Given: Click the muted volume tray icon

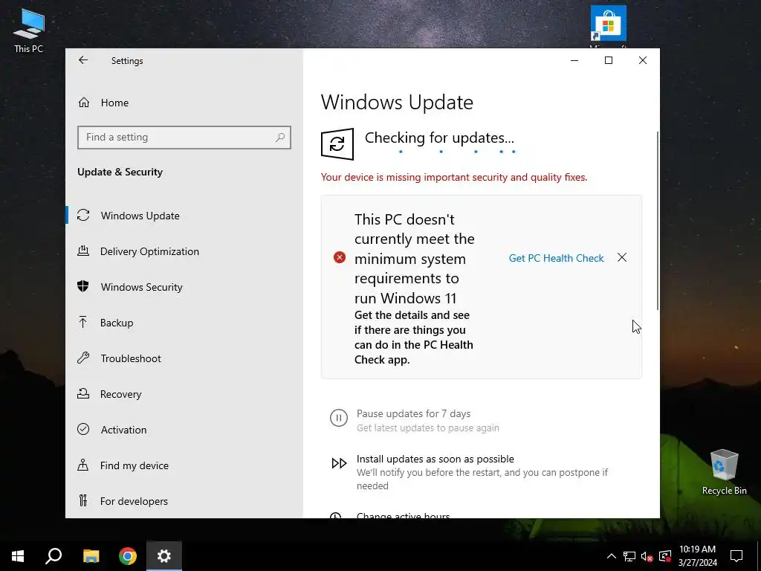Looking at the screenshot, I should pyautogui.click(x=647, y=556).
